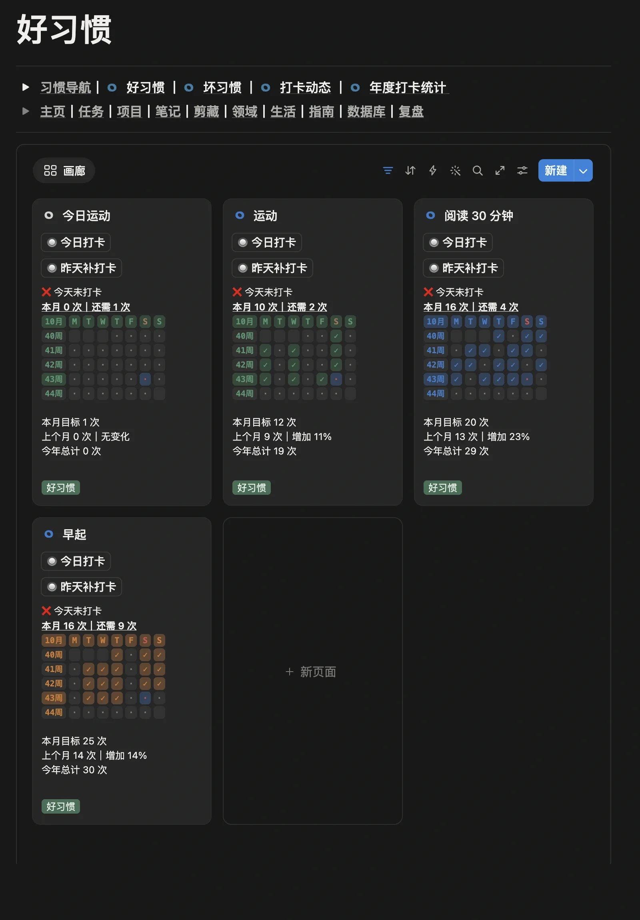Open the 打卡动态 navigation link
Viewport: 640px width, 920px height.
tap(305, 87)
